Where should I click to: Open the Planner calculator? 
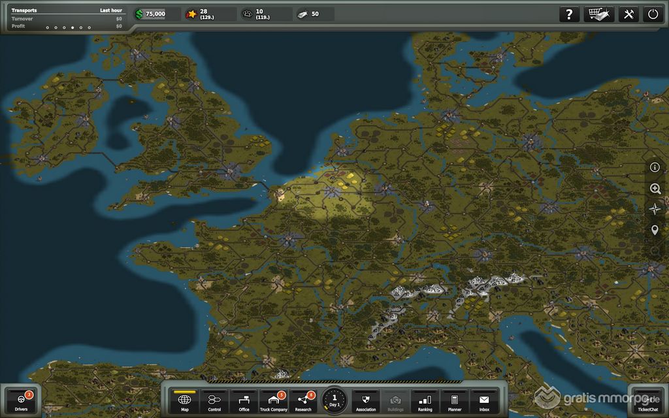click(x=454, y=401)
